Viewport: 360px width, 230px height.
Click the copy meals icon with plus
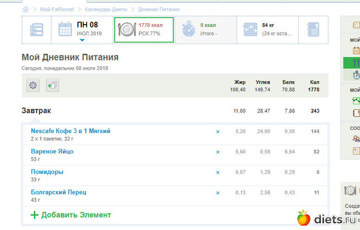pos(52,86)
